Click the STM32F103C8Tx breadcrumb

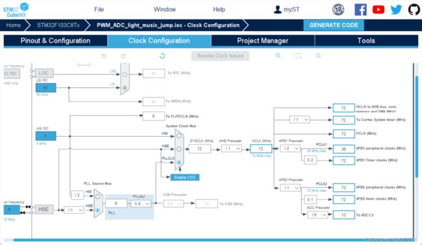click(x=58, y=25)
